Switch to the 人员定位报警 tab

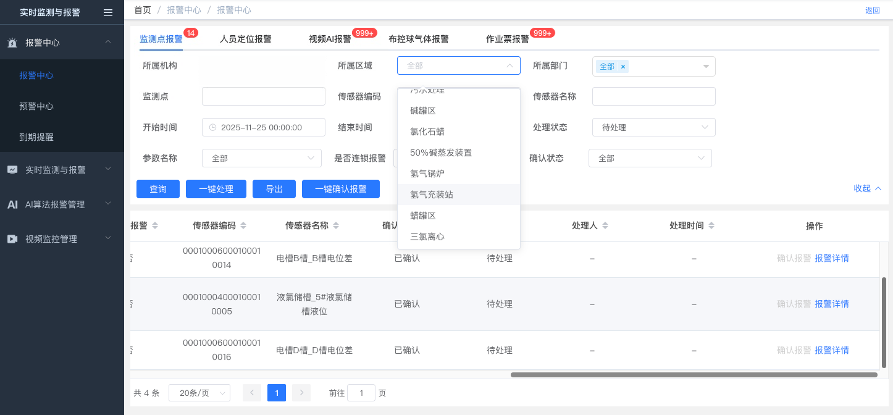point(245,39)
